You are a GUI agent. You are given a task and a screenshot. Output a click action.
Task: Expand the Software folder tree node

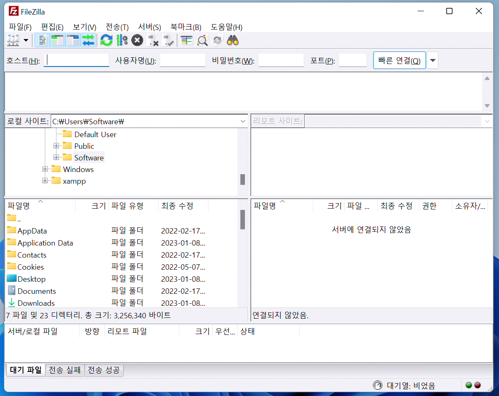point(56,157)
